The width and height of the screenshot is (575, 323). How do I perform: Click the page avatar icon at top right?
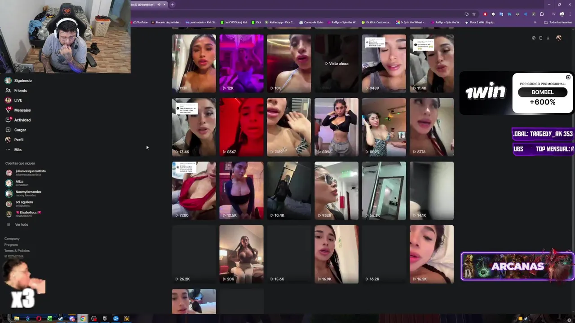click(x=558, y=38)
